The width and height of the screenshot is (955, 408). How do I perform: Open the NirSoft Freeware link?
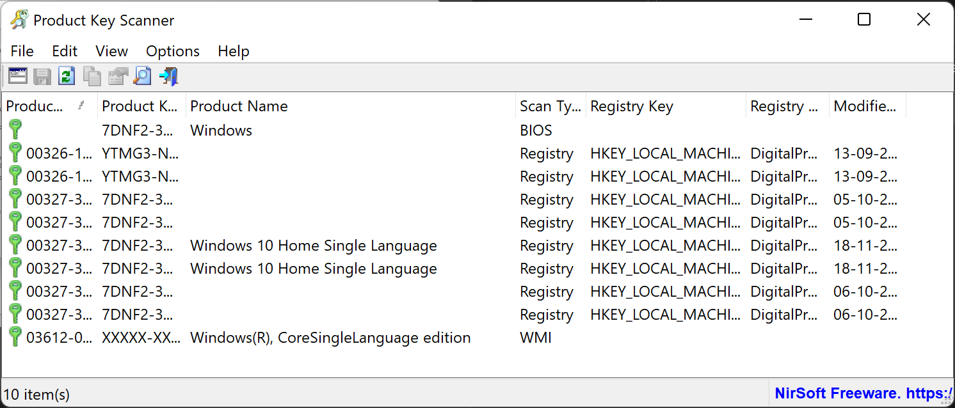pos(863,393)
